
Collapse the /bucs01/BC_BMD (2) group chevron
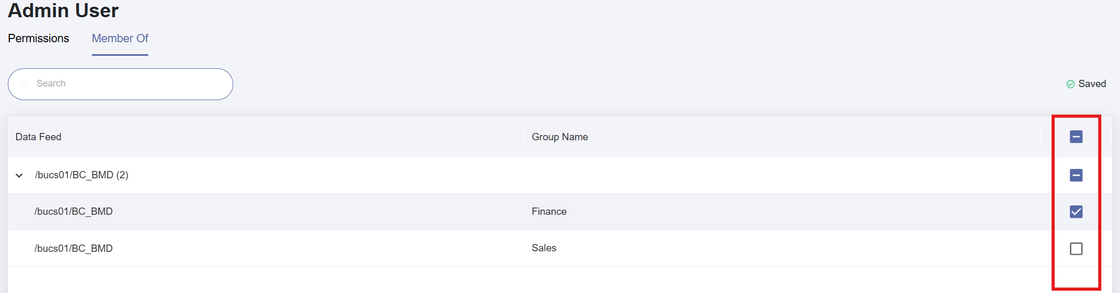[x=19, y=175]
